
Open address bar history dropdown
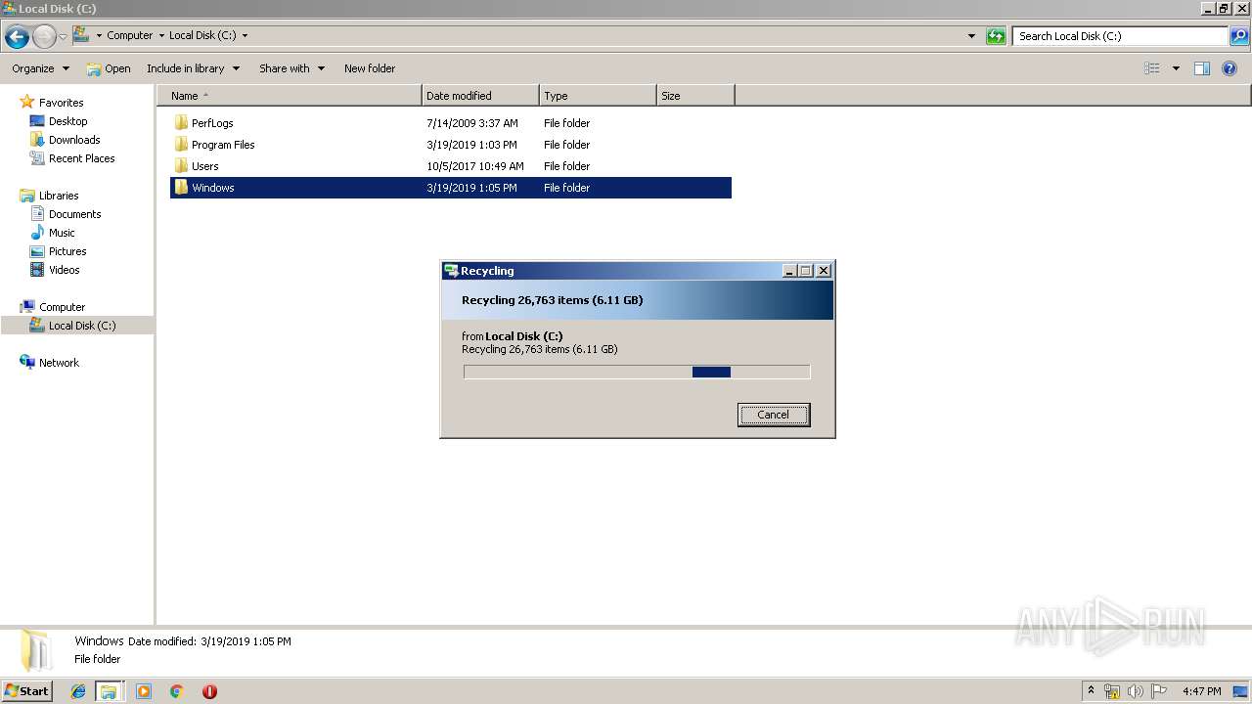click(x=971, y=36)
